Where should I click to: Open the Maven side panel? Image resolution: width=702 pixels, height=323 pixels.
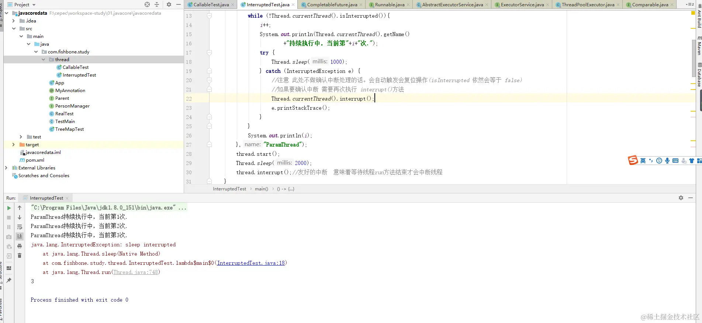[x=699, y=46]
